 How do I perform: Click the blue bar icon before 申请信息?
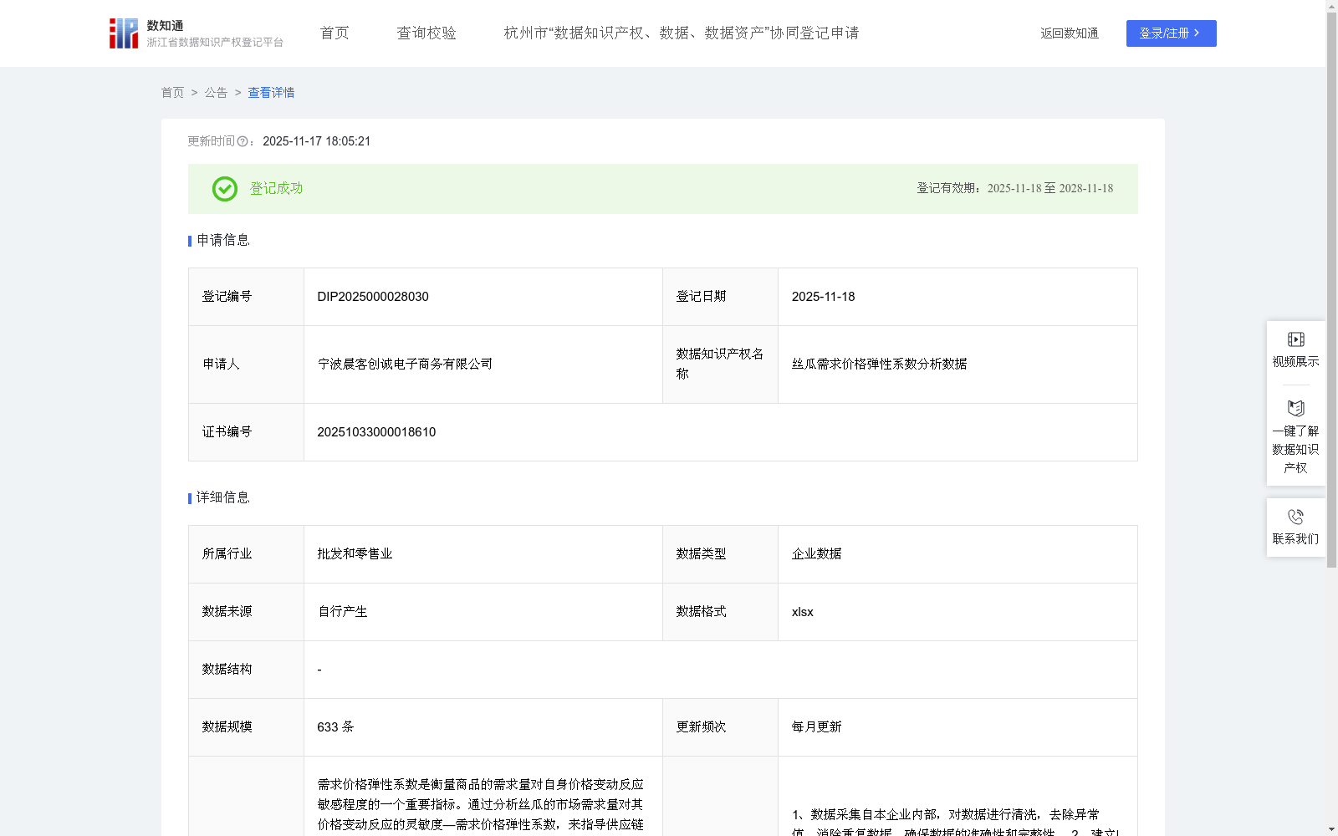click(x=189, y=241)
